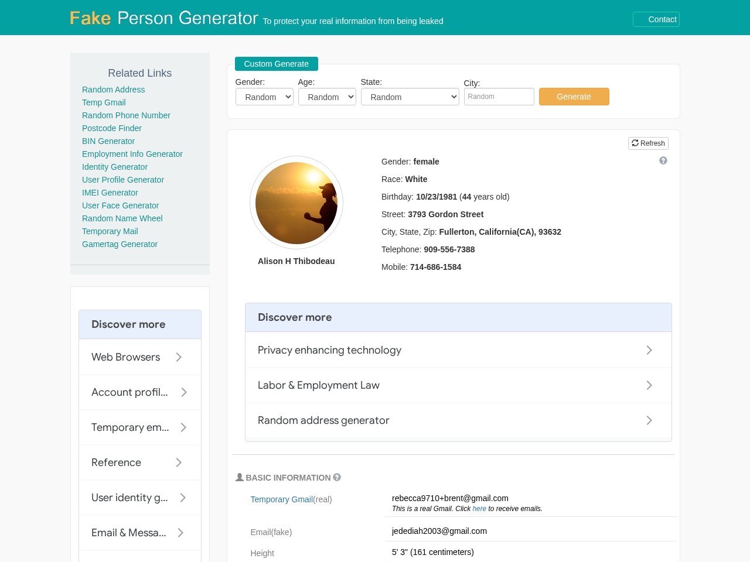Open the Web Browsers chevron arrow
The image size is (750, 562).
[179, 357]
